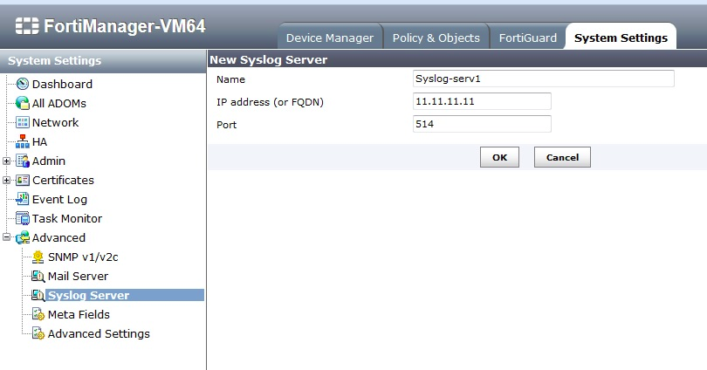
Task: Click the Meta Fields icon
Action: [x=38, y=314]
